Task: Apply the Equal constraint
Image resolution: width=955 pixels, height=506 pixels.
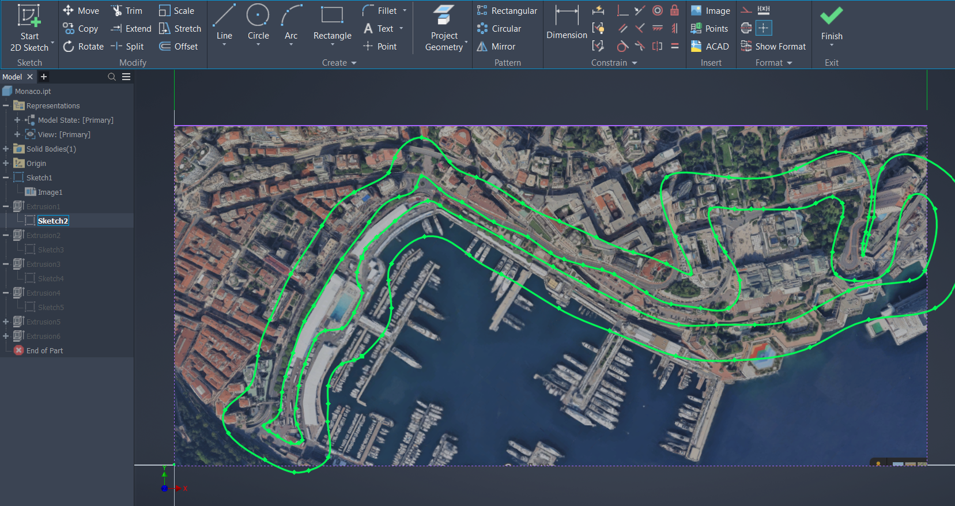Action: click(x=674, y=46)
